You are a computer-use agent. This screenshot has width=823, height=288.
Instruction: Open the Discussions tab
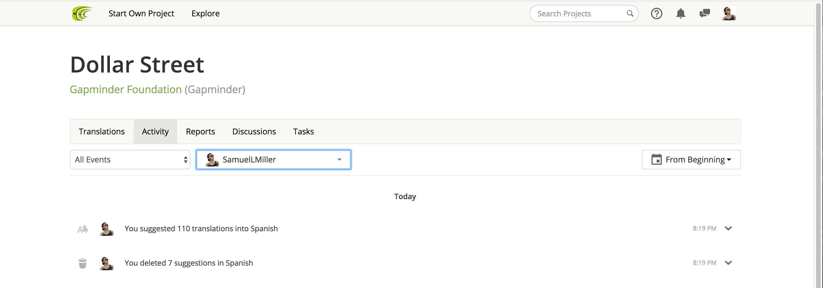click(x=254, y=132)
